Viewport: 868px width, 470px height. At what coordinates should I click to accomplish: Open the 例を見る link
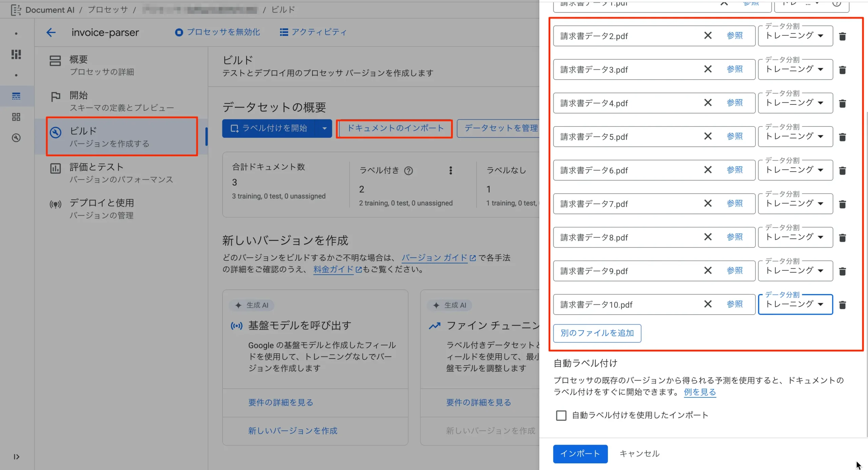coord(699,392)
